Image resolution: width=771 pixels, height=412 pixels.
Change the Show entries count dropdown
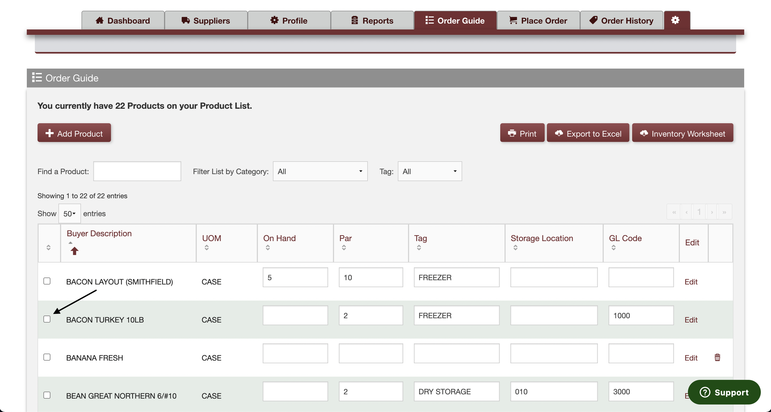(x=69, y=214)
